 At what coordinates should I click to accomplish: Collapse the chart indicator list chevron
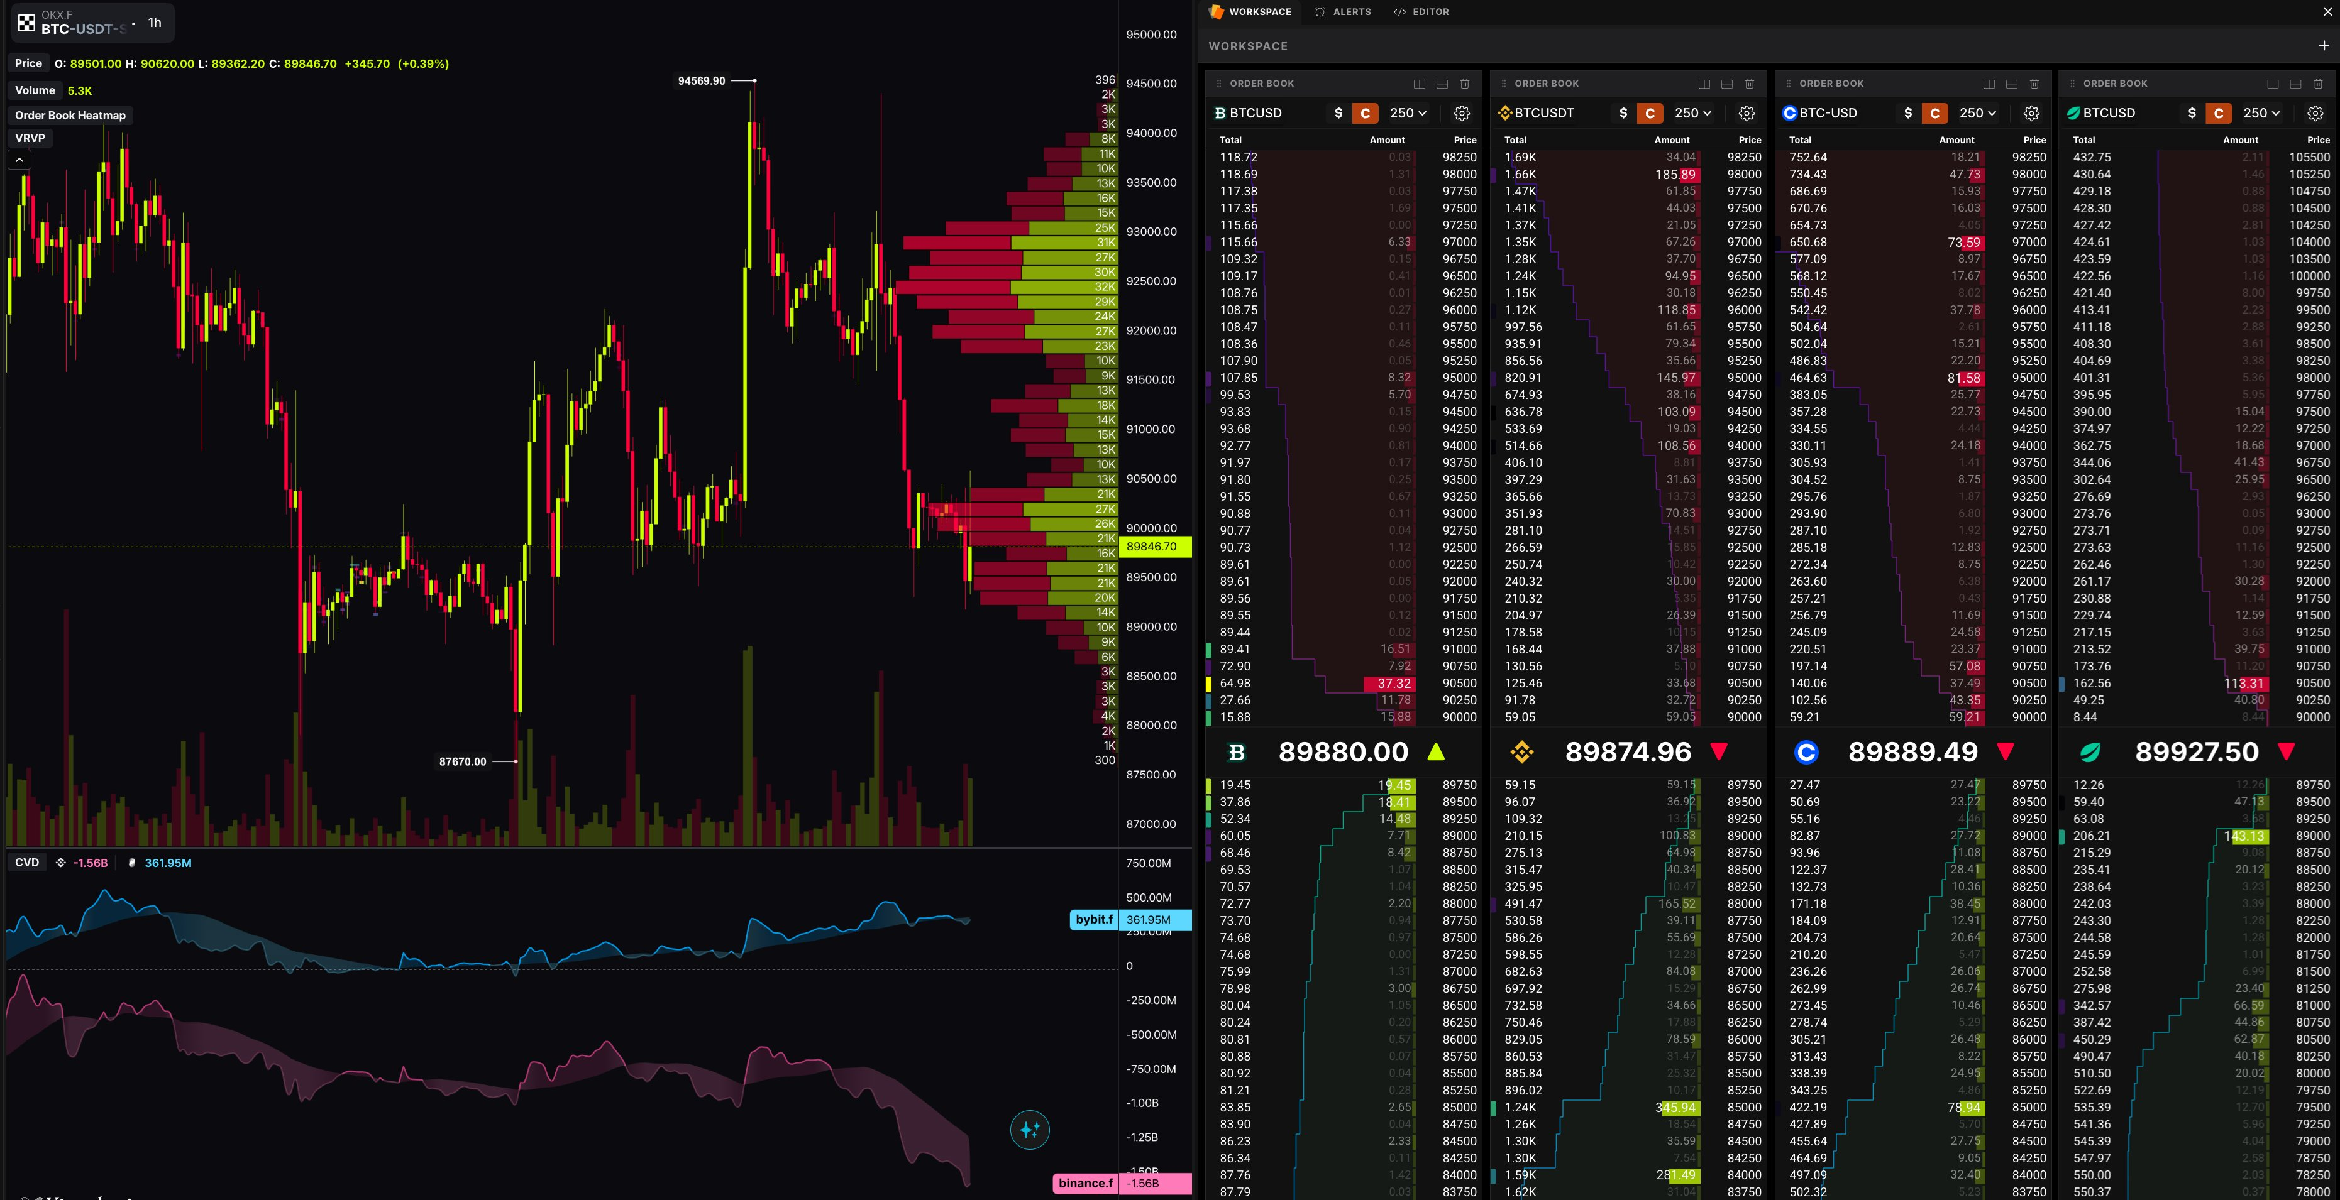click(x=19, y=160)
